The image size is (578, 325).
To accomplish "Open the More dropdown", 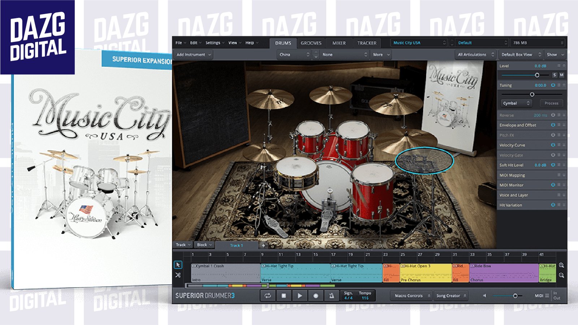I will [381, 55].
